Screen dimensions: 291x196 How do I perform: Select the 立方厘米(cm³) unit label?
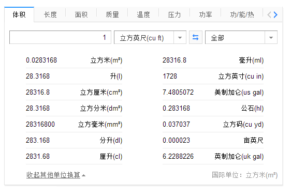101,93
